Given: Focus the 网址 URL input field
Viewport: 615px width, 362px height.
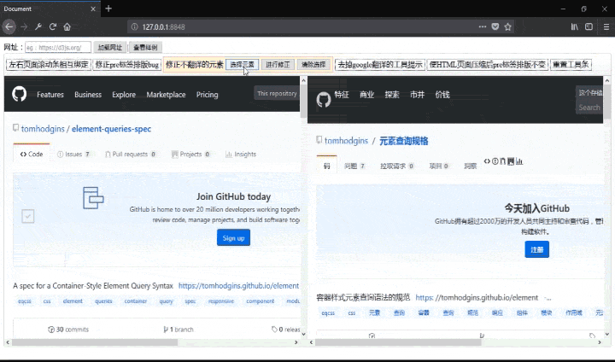Looking at the screenshot, I should [x=58, y=48].
